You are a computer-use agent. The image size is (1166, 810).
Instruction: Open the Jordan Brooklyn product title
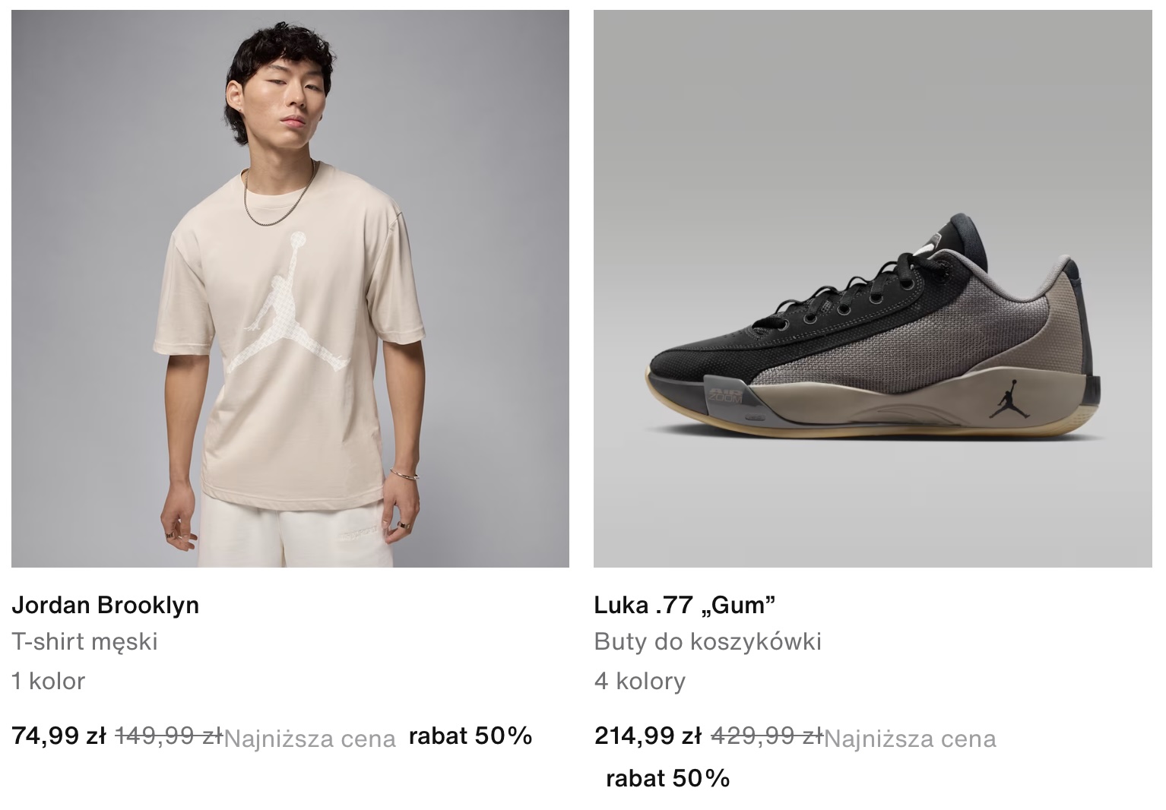pyautogui.click(x=106, y=605)
